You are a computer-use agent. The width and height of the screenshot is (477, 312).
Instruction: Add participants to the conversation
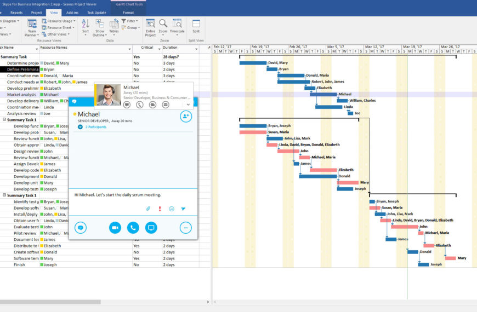coord(186,116)
